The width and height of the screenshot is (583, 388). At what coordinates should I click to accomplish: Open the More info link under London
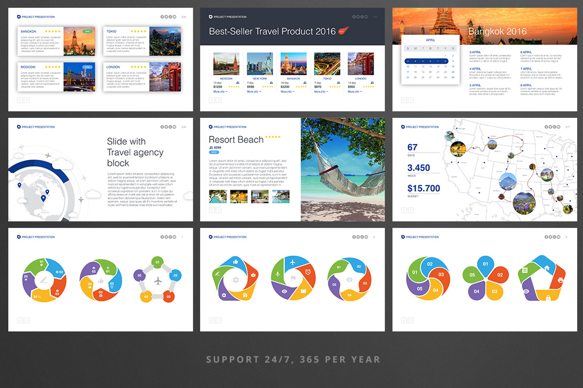pyautogui.click(x=355, y=91)
